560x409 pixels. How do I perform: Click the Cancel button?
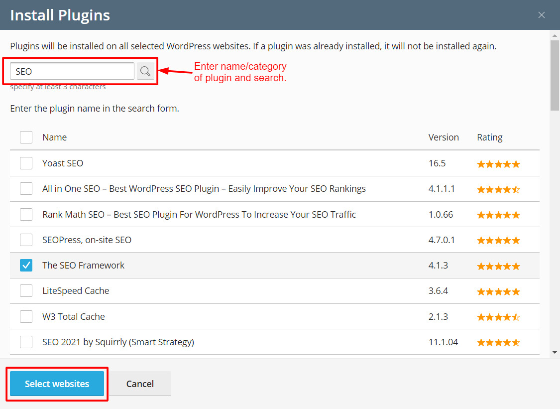[x=140, y=384]
